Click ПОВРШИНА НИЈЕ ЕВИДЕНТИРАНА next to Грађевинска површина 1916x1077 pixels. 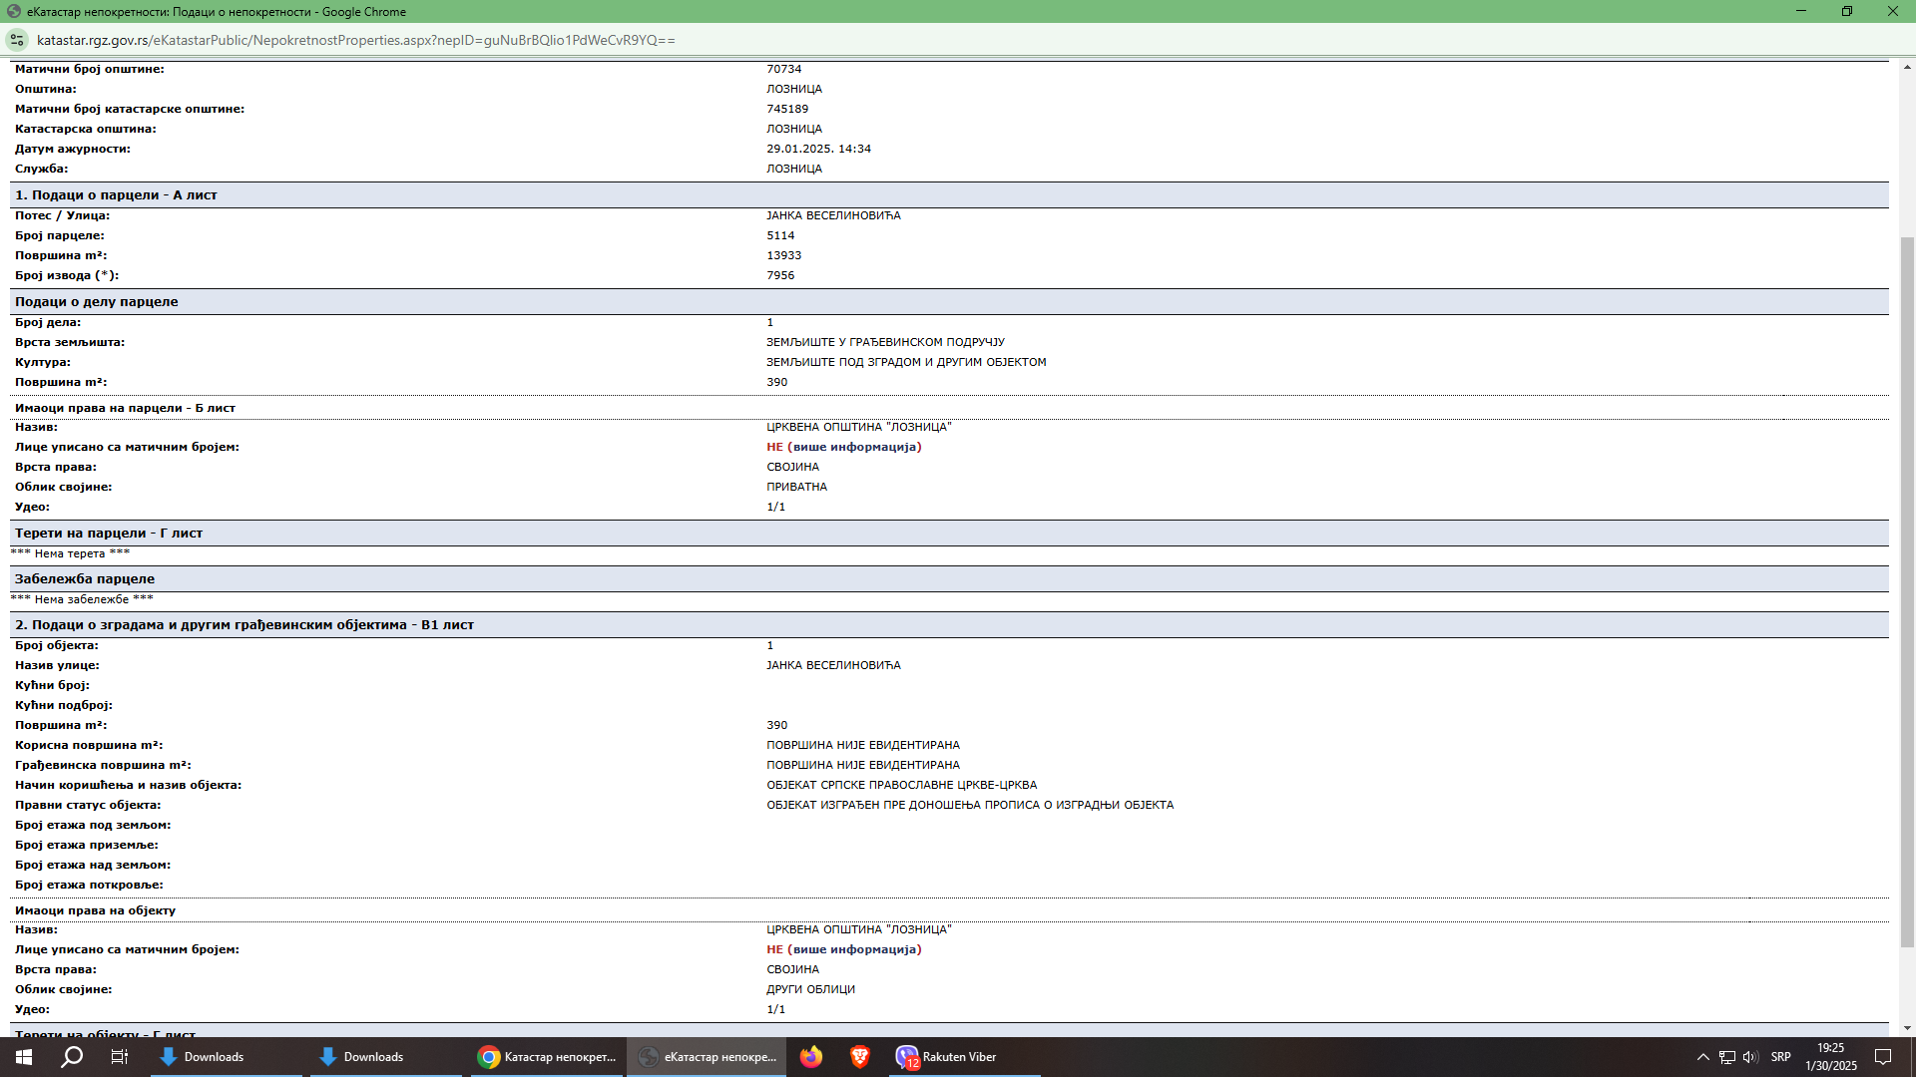863,766
